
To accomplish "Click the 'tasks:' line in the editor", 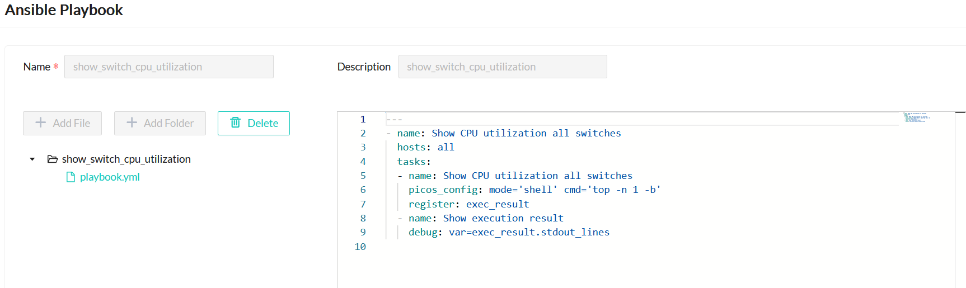I will [414, 162].
